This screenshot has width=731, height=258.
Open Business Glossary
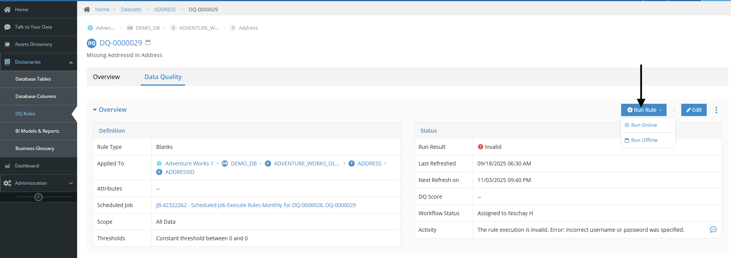click(39, 148)
